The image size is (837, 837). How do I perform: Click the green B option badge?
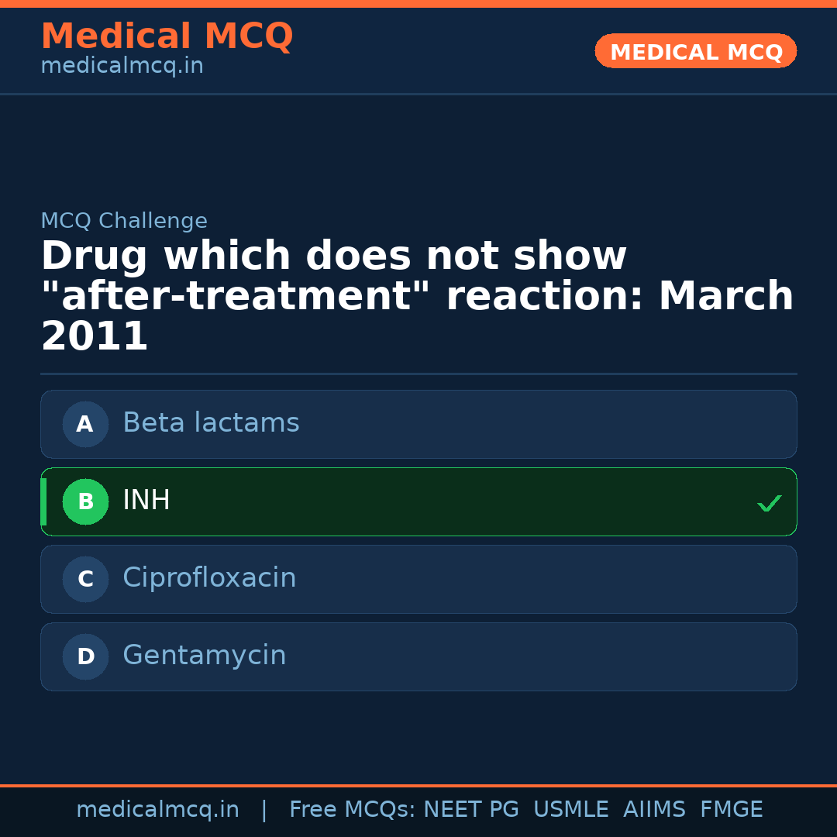(x=85, y=501)
